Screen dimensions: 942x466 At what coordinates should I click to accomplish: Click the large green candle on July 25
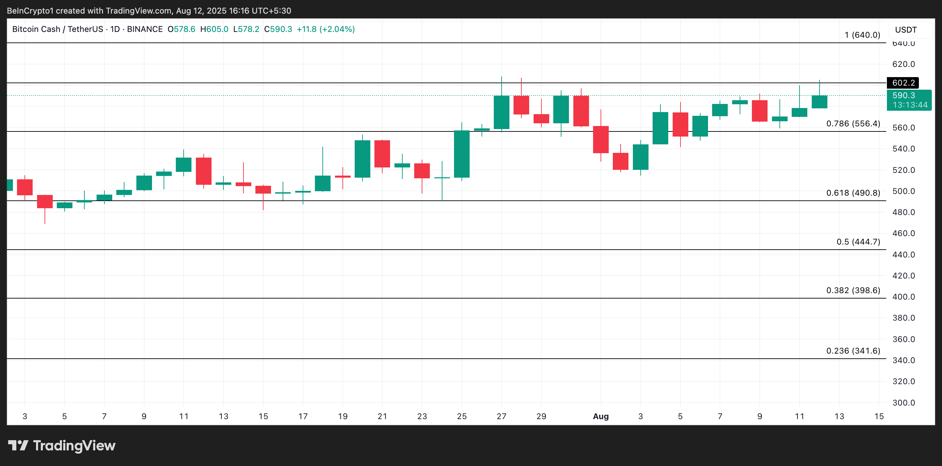461,154
